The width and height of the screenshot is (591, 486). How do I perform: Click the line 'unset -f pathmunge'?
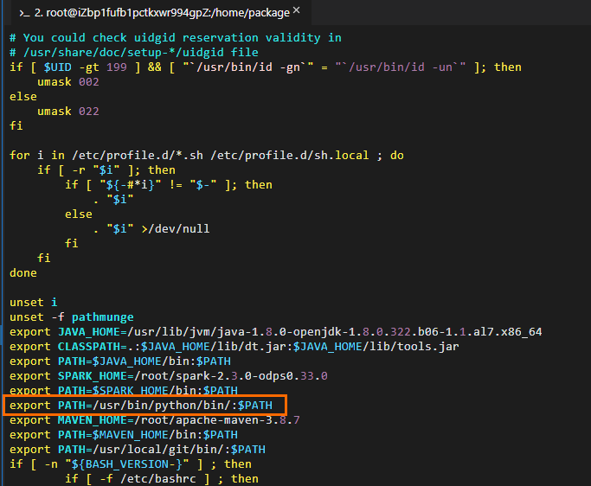click(x=72, y=317)
